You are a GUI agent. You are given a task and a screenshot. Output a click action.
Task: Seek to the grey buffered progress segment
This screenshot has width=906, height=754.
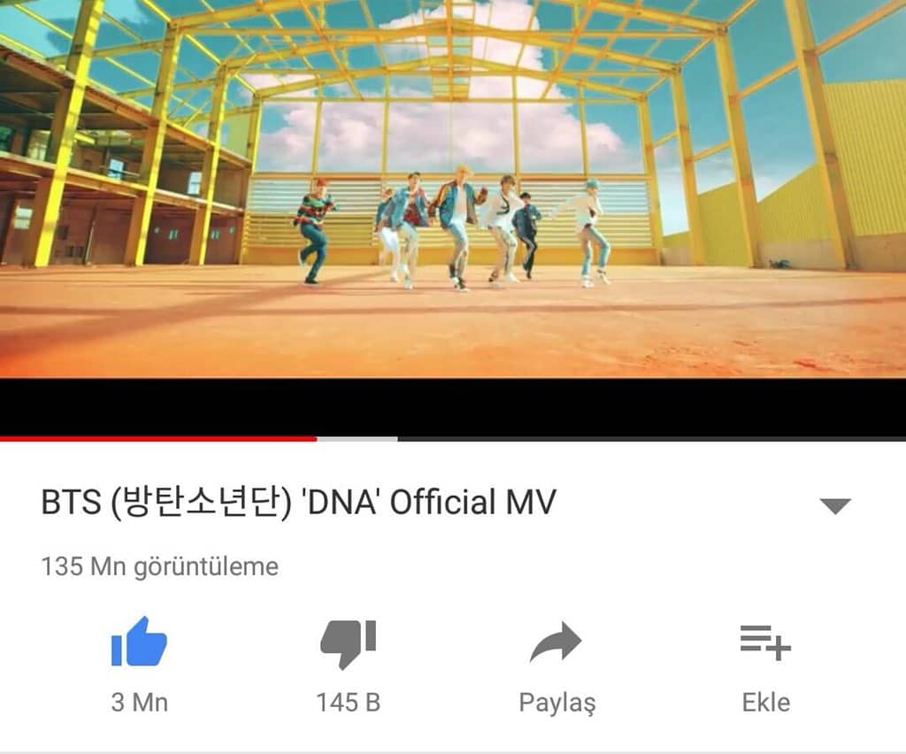[357, 439]
